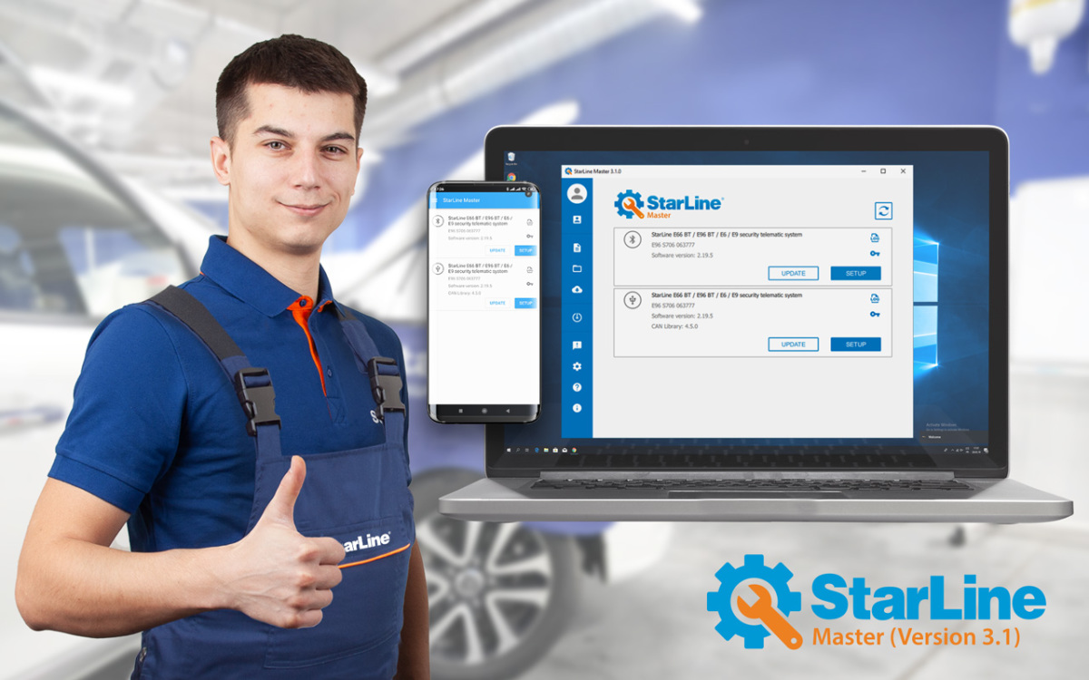Click SETUP in the laptop Bluetooth device card

pyautogui.click(x=856, y=273)
